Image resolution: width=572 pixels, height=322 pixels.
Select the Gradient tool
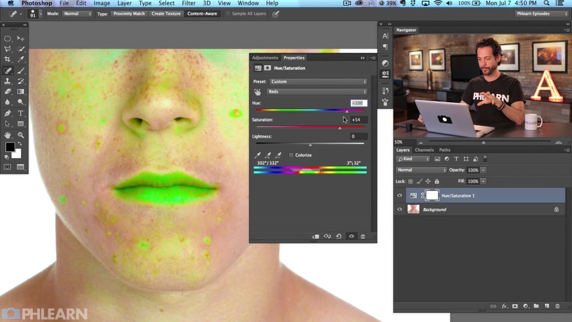(20, 91)
